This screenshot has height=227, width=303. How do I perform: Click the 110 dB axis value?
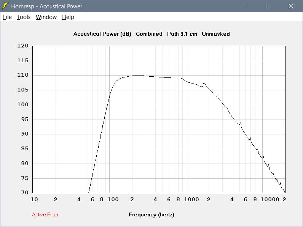click(x=23, y=75)
